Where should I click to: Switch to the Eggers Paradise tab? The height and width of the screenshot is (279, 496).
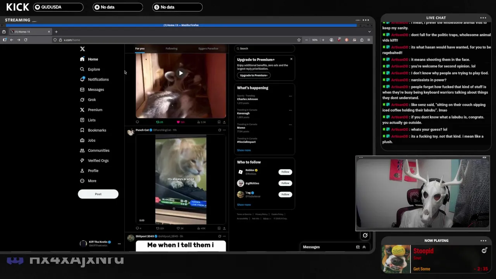(x=208, y=48)
